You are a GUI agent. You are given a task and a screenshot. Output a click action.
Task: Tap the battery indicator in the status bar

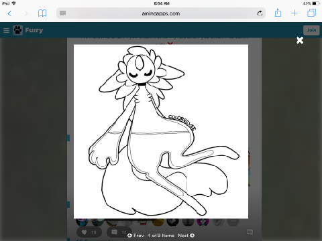[x=316, y=3]
